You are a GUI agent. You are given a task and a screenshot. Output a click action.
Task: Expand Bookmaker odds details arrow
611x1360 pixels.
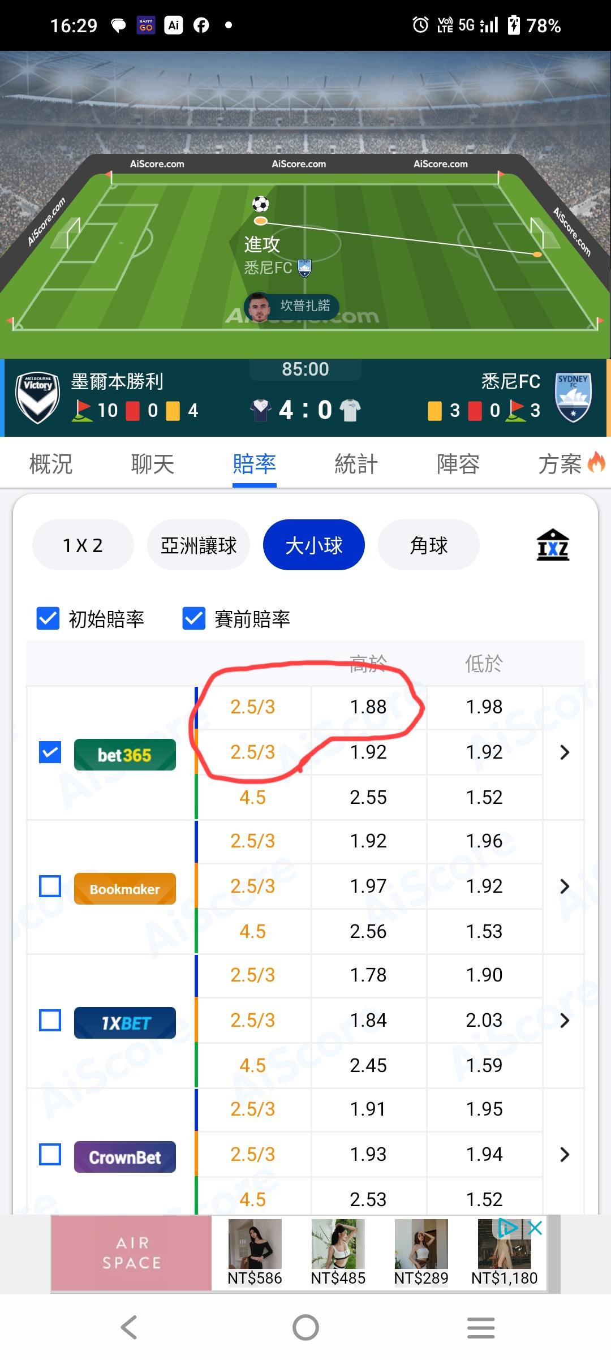pyautogui.click(x=564, y=886)
